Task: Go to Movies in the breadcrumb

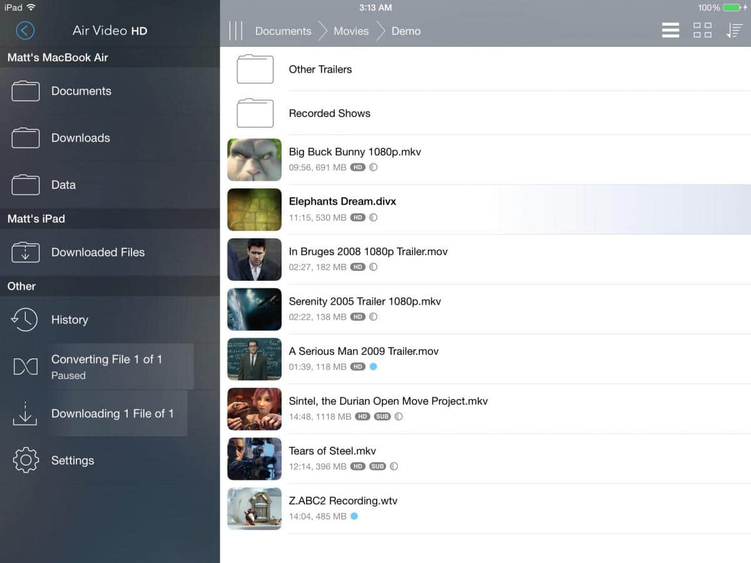Action: 350,31
